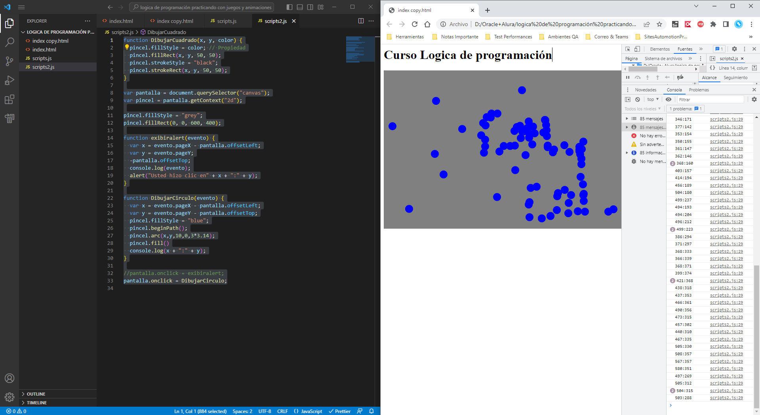This screenshot has width=760, height=415.
Task: Deactivate breakpoints toggle in DevTools
Action: [680, 78]
